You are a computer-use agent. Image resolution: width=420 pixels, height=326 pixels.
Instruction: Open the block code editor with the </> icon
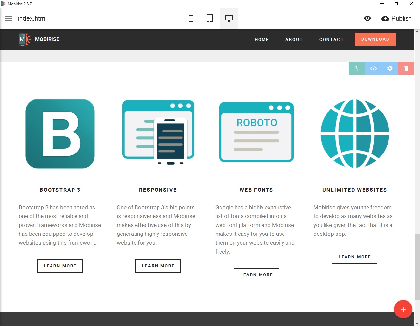tap(373, 68)
